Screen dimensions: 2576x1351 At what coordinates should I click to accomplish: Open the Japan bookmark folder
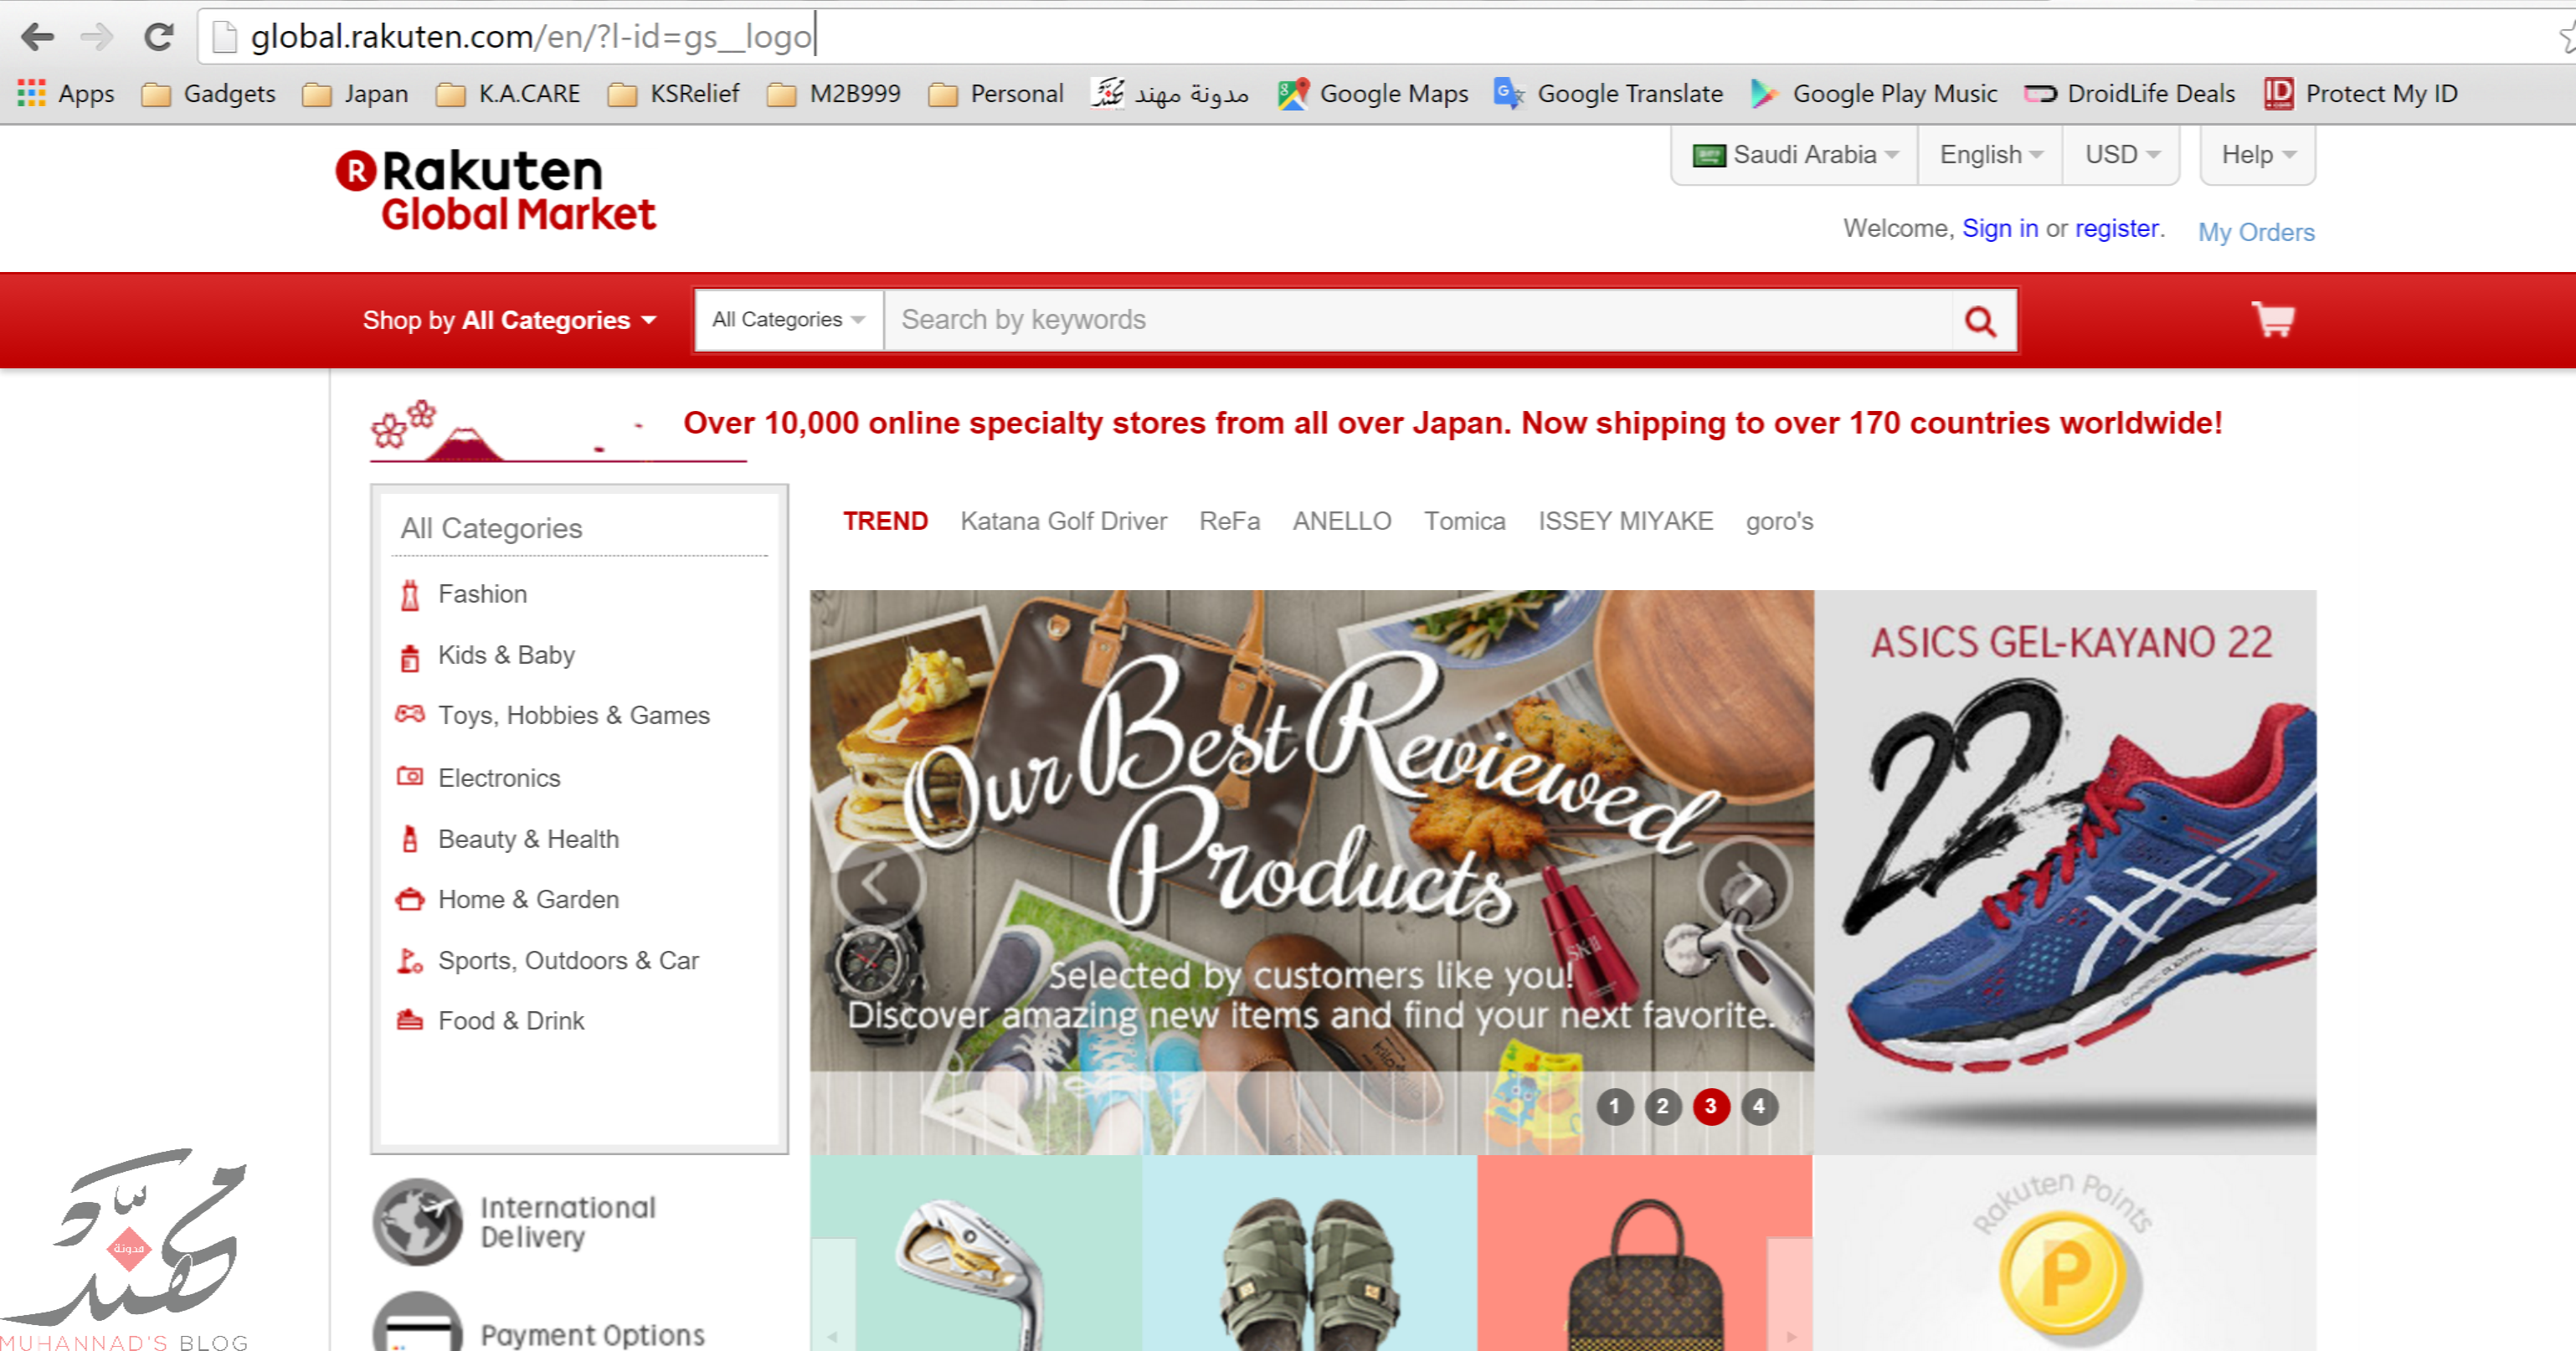tap(356, 93)
